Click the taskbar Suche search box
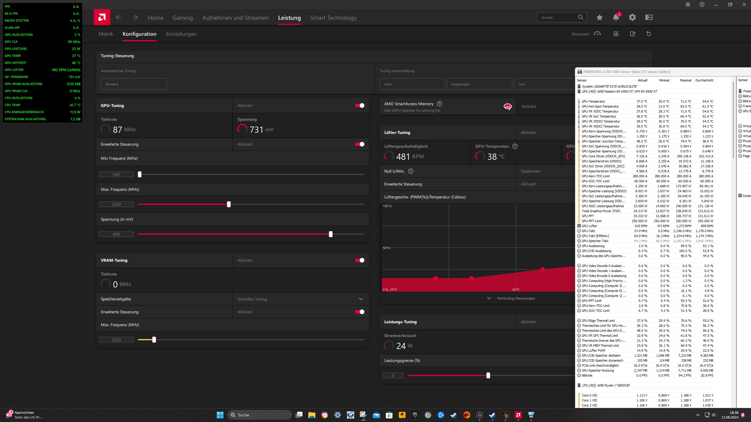Screen dimensions: 751x422 coord(260,415)
